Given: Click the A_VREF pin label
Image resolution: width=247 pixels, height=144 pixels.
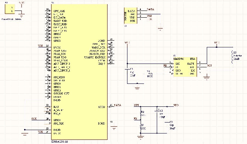Looking at the screenshot, I should 58,110.
